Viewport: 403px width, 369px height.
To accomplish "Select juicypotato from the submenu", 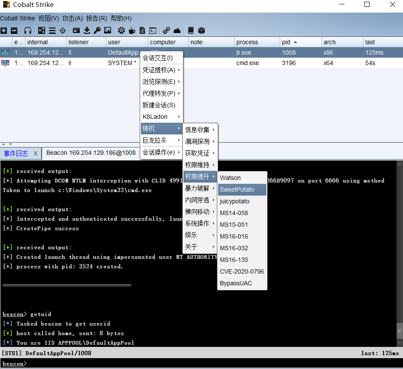I will coord(242,201).
